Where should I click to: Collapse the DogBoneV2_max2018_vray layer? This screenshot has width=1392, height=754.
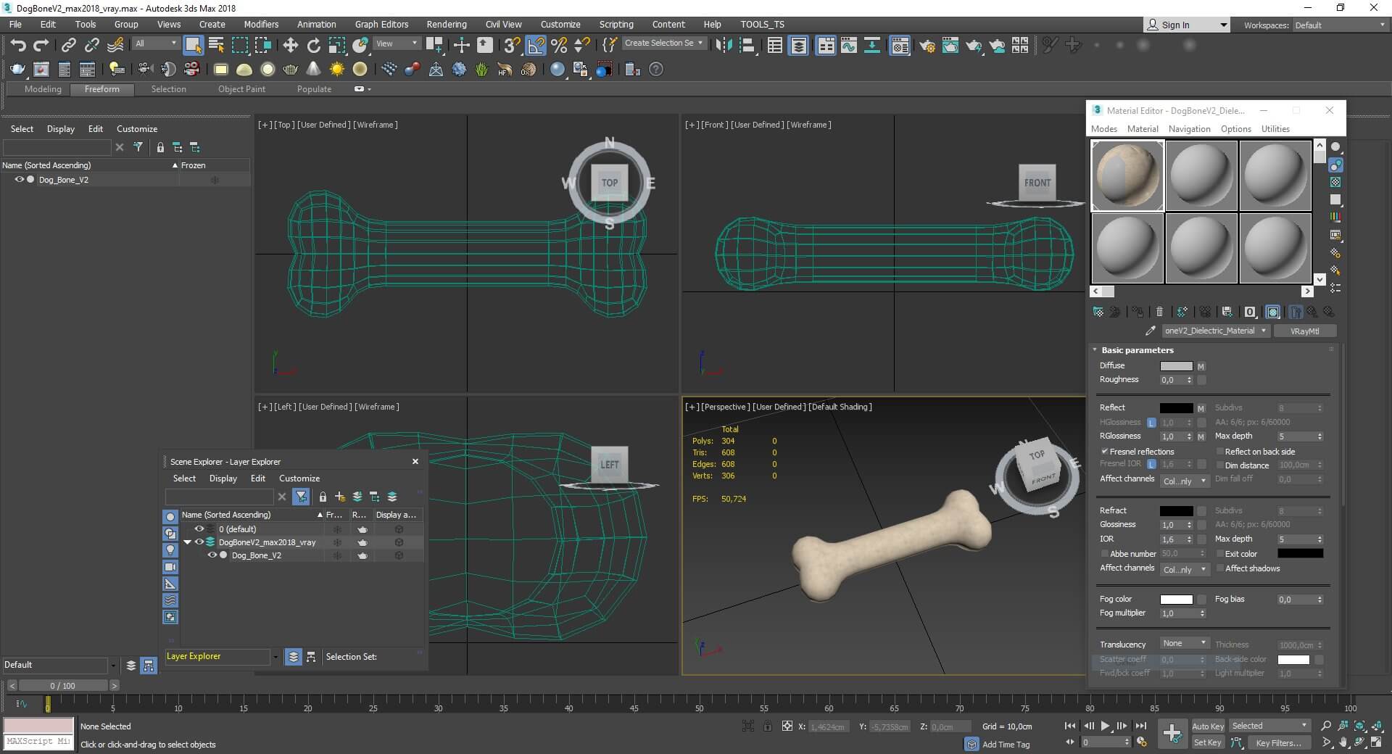point(187,542)
